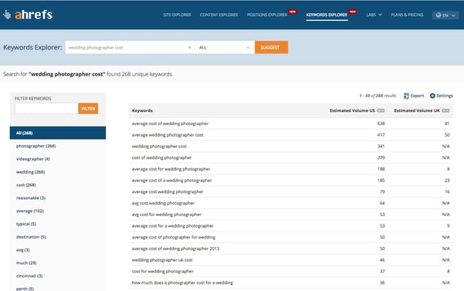This screenshot has height=291, width=464.
Task: Click 'average cost wedding photographer' keyword
Action: click(x=168, y=192)
